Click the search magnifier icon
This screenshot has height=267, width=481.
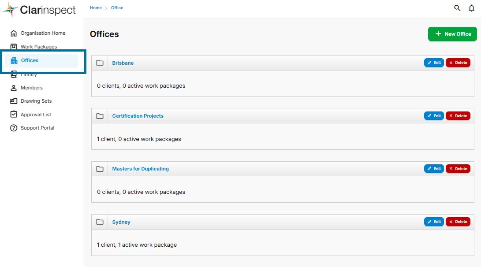pyautogui.click(x=457, y=8)
